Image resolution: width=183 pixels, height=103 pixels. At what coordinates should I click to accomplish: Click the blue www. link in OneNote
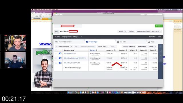45,44
